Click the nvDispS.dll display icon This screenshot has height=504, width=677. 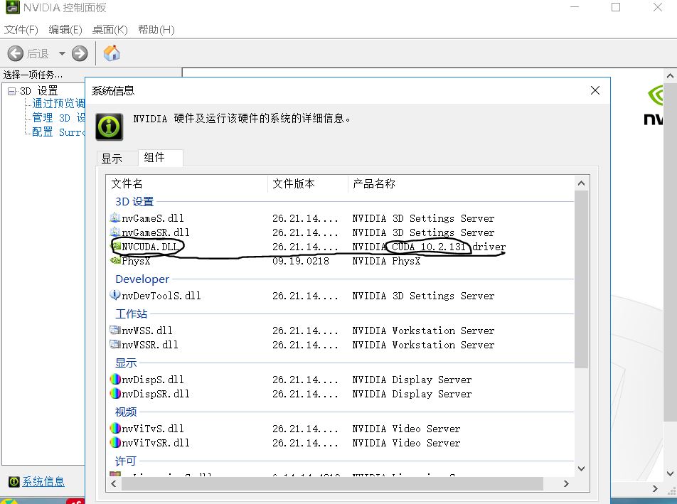(x=115, y=380)
